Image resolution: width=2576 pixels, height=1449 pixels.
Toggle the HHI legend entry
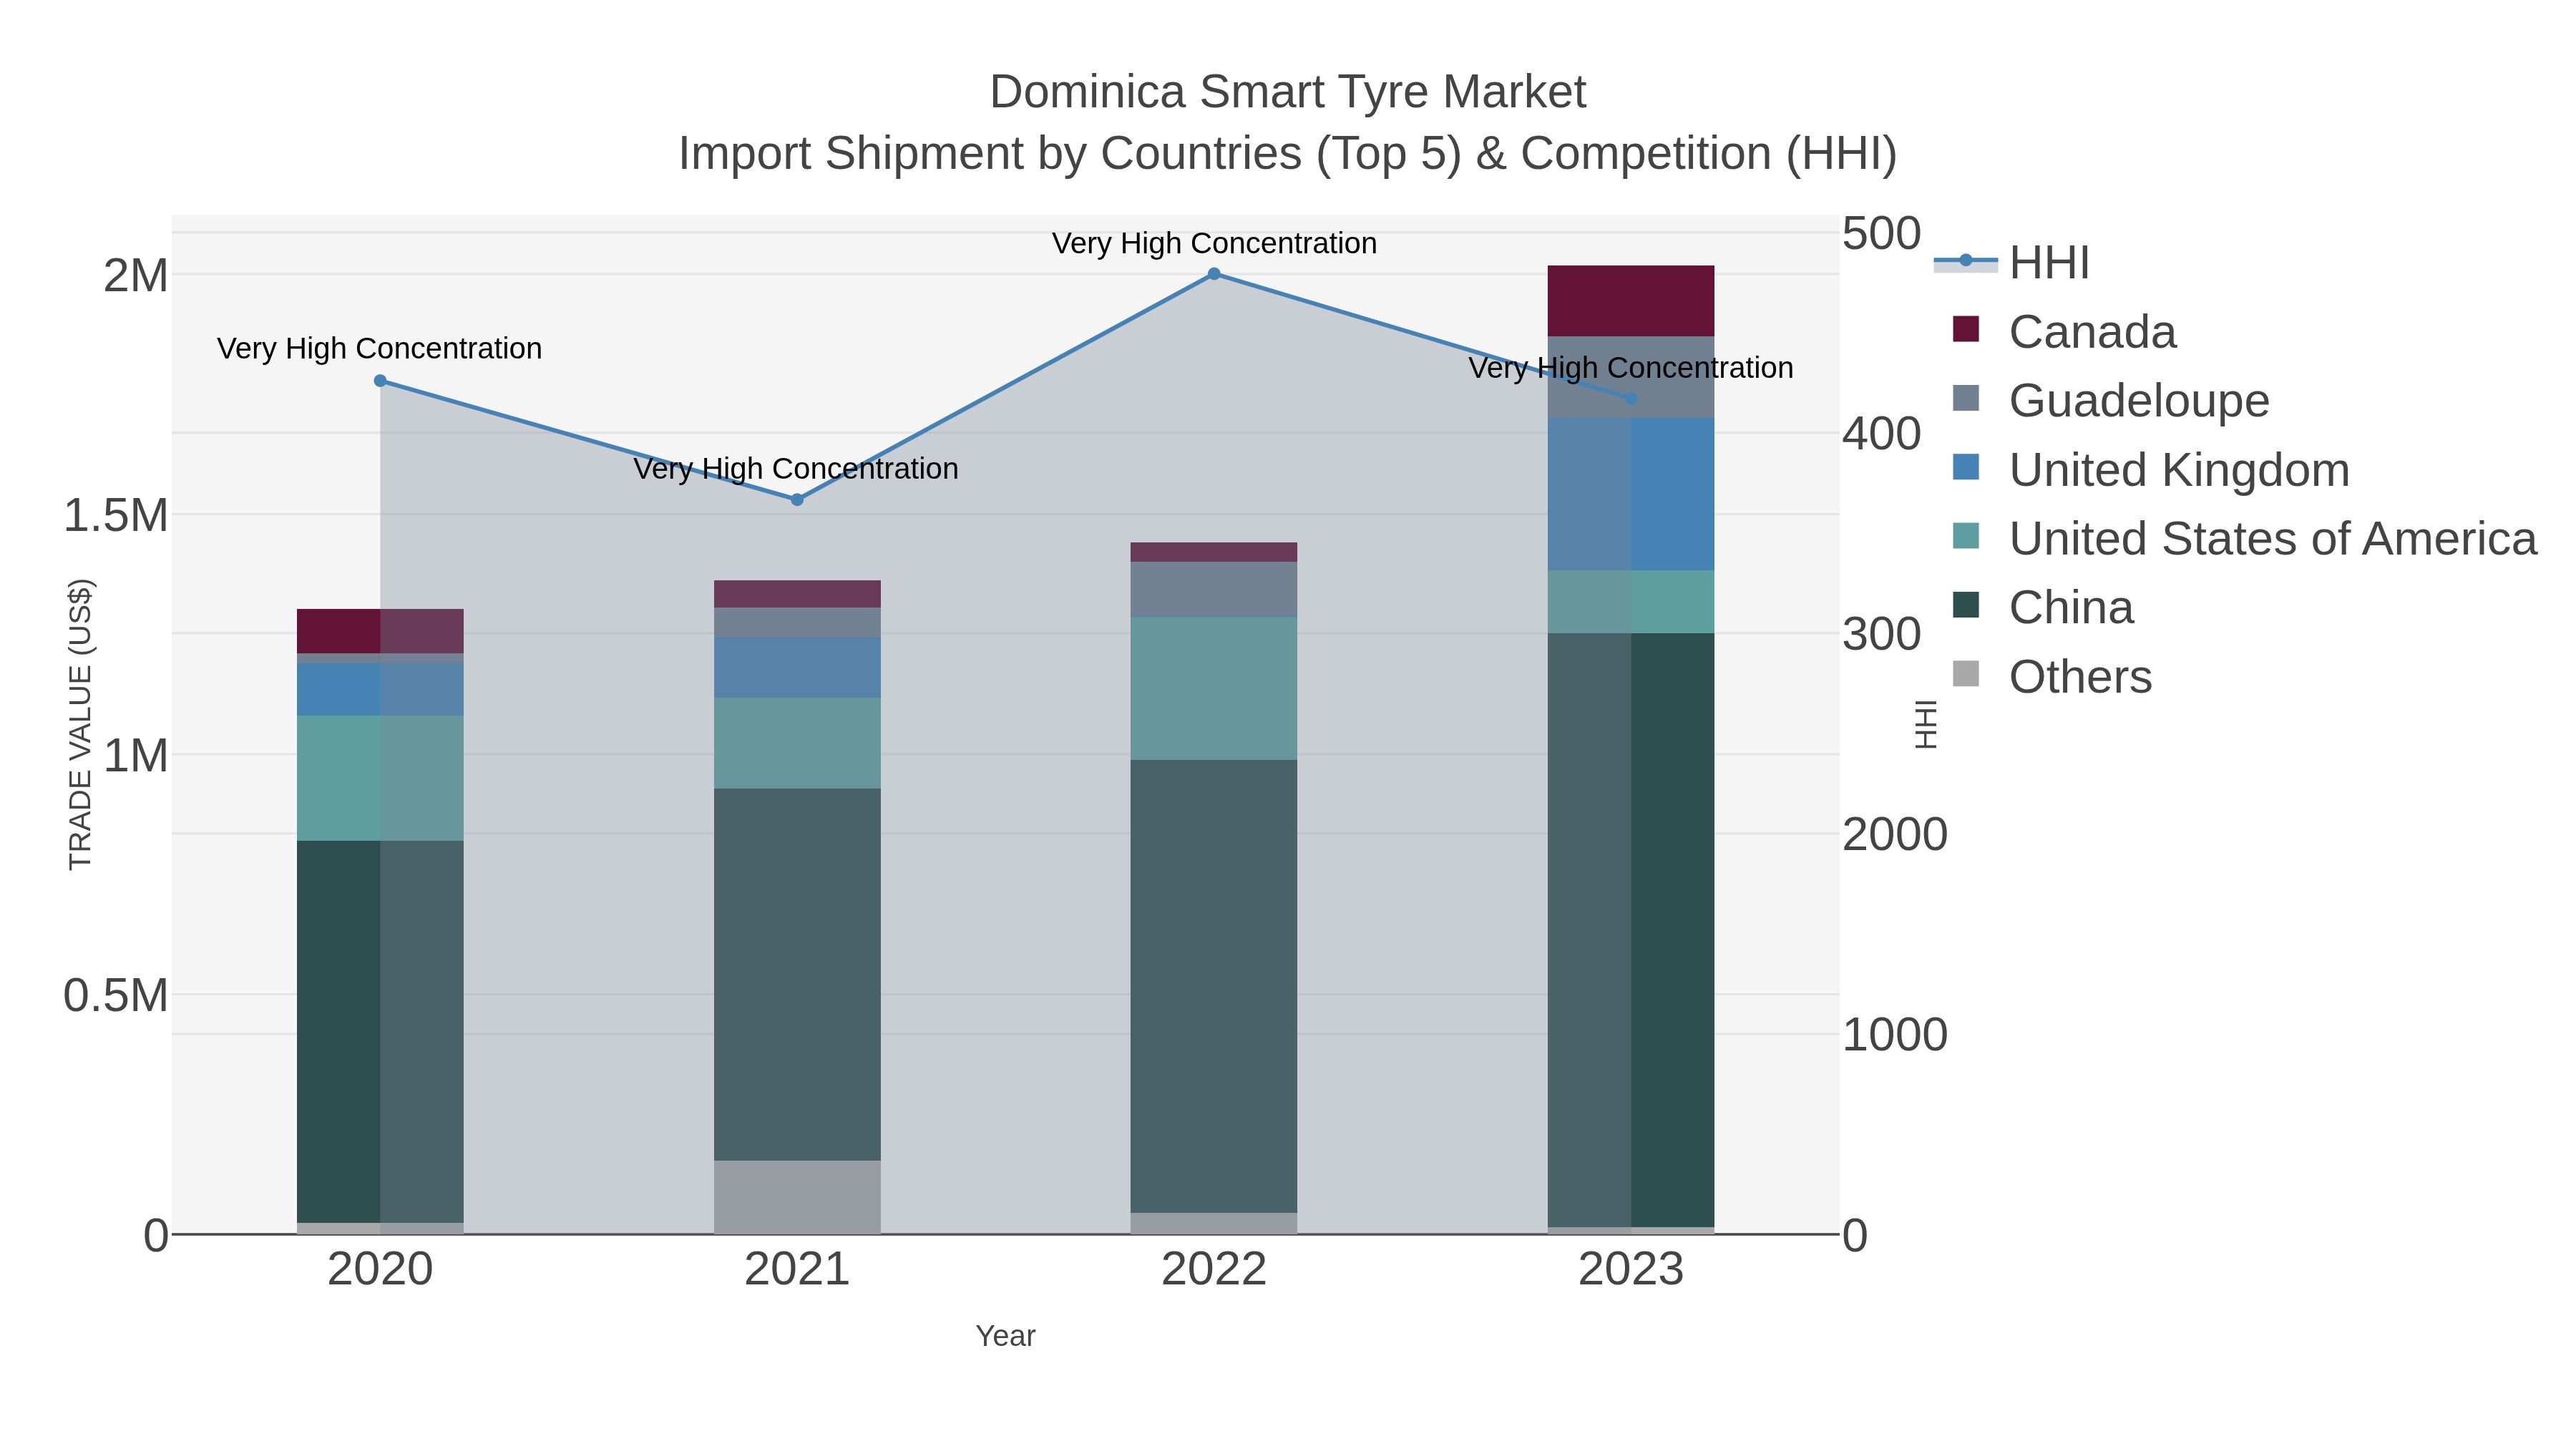(2012, 263)
